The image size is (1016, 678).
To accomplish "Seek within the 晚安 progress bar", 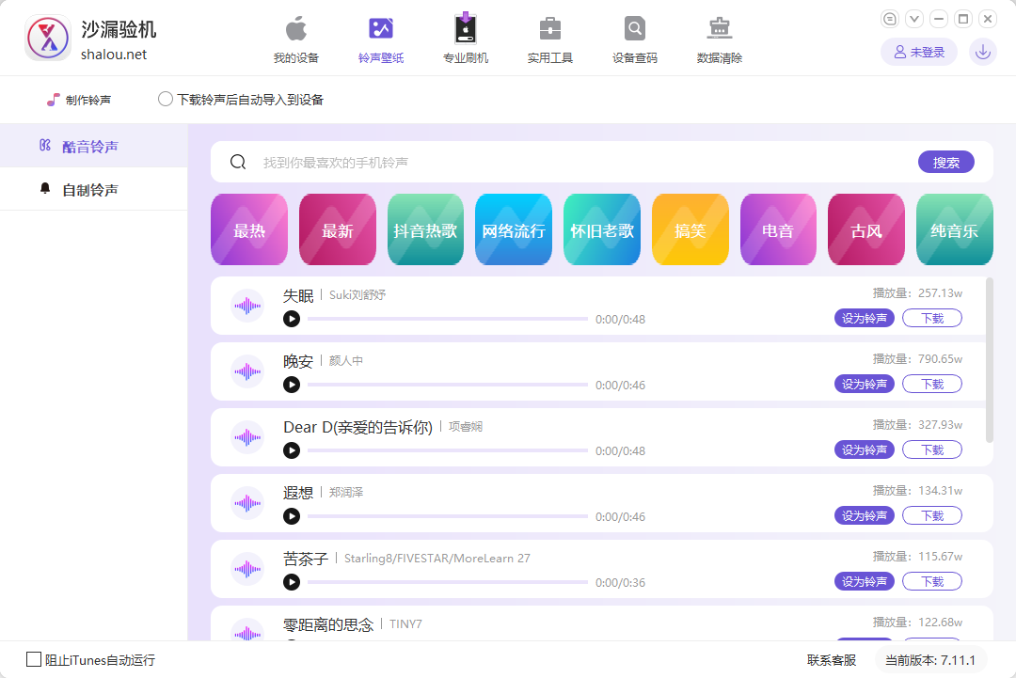I will pyautogui.click(x=448, y=385).
